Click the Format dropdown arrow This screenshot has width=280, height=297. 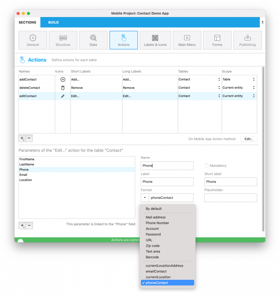(x=145, y=197)
